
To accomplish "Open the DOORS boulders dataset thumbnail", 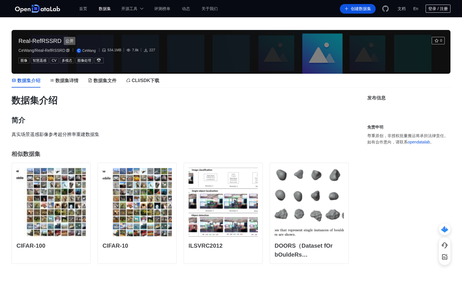I will [309, 202].
